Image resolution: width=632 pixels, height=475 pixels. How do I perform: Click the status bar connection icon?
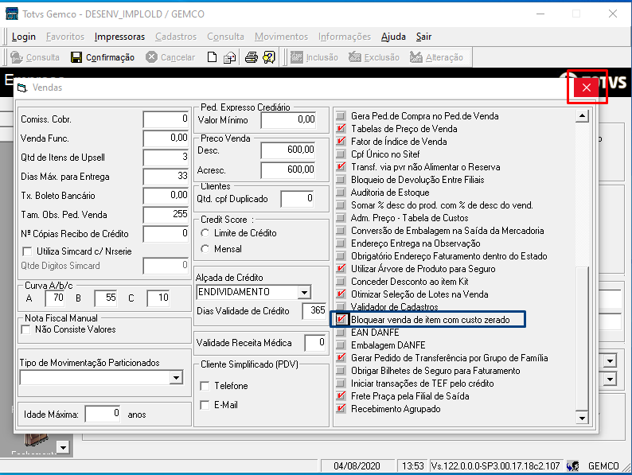pyautogui.click(x=572, y=466)
